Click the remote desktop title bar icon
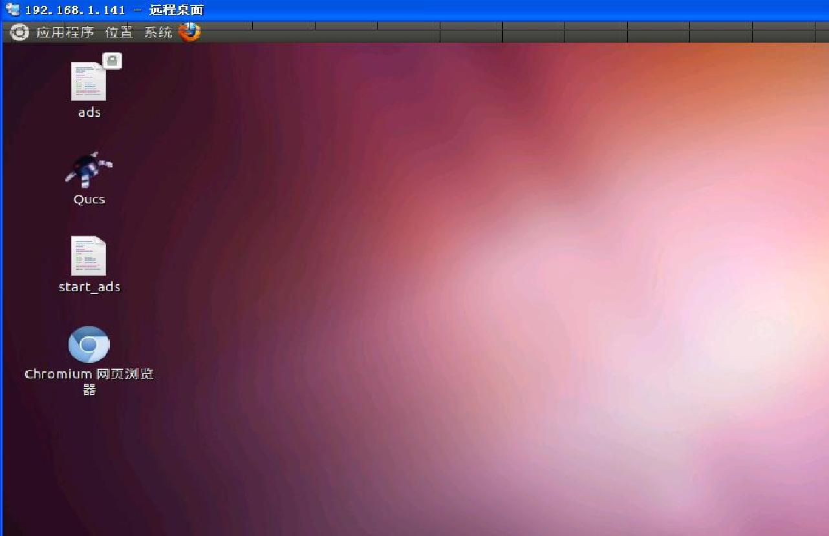The width and height of the screenshot is (829, 536). click(x=12, y=10)
